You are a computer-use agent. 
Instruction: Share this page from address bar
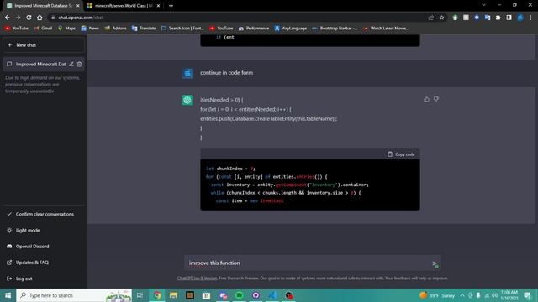pyautogui.click(x=431, y=18)
